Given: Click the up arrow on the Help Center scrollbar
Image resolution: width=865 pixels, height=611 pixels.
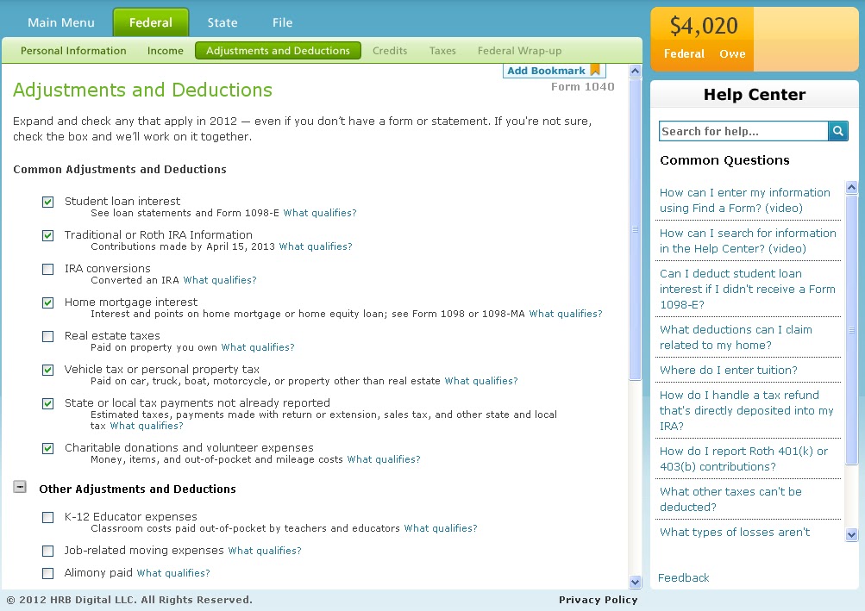Looking at the screenshot, I should coord(851,186).
